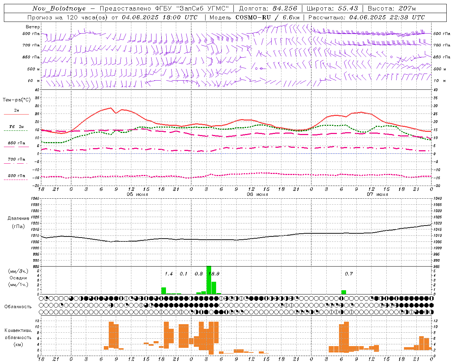Click the 0.1 precipitation total value

(184, 274)
